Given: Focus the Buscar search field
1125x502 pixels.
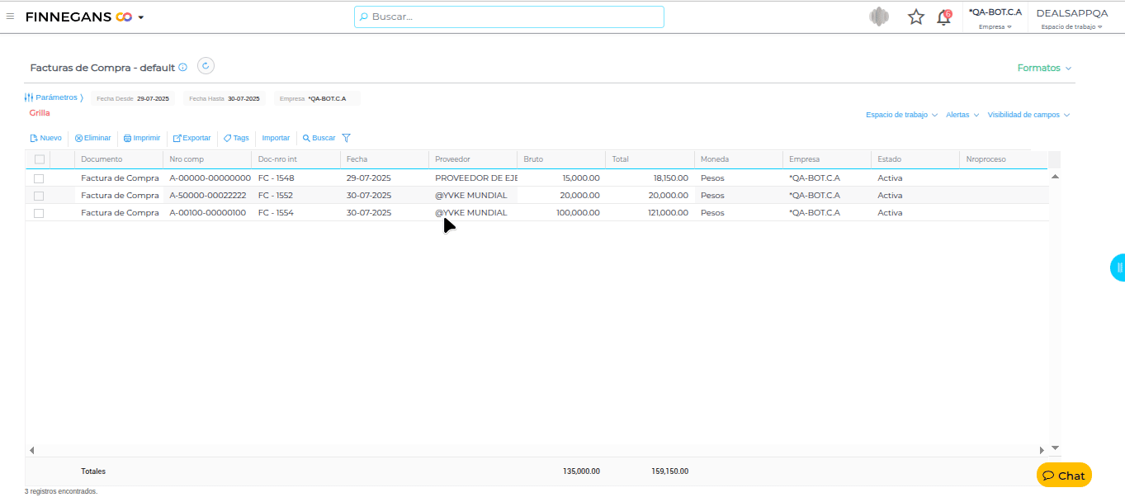Looking at the screenshot, I should pos(509,17).
